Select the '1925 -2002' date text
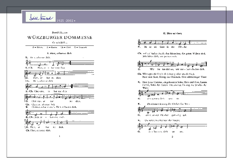The width and height of the screenshot is (233, 164). 65,21
